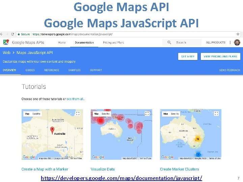The image size is (243, 182).
Task: Click Google logo in Visualize Data map
Action: [98, 157]
